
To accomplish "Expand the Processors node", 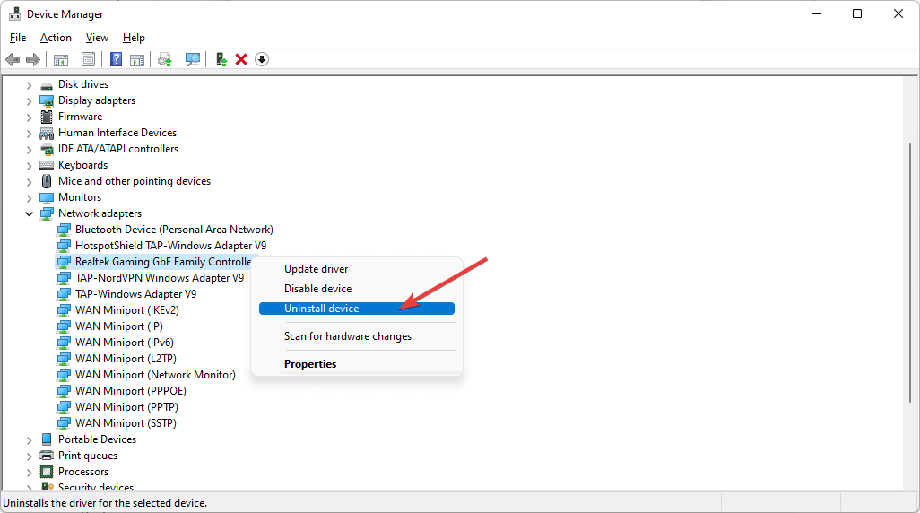I will pyautogui.click(x=29, y=472).
